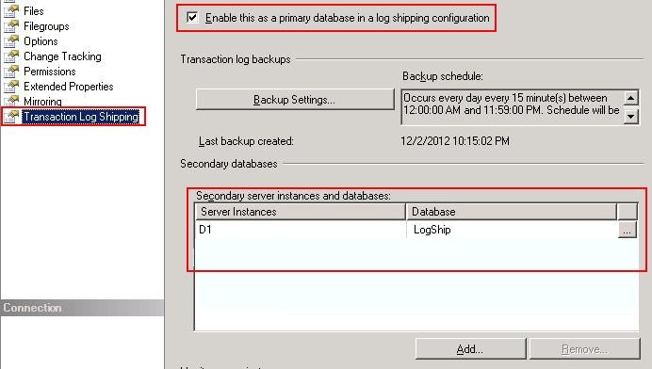Click the Change Tracking page icon
652x369 pixels.
point(11,56)
